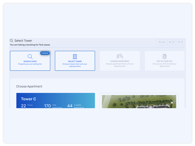Open the All bedrooms filter

click(162, 42)
